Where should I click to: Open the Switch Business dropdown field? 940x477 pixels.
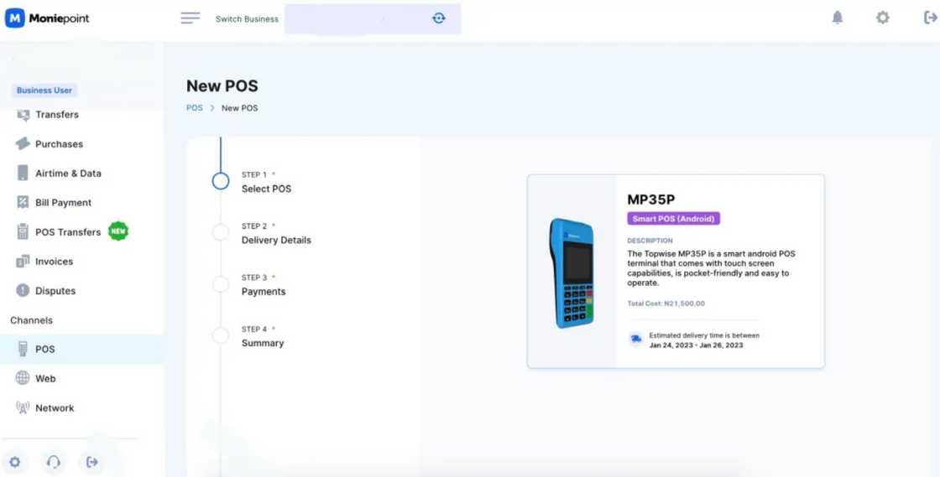point(373,18)
